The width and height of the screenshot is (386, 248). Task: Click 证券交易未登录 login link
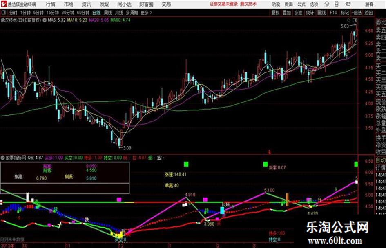[224, 4]
